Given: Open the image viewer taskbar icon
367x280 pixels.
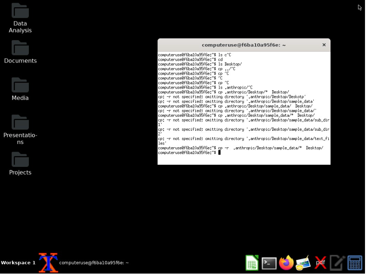Looking at the screenshot, I should 304,264.
